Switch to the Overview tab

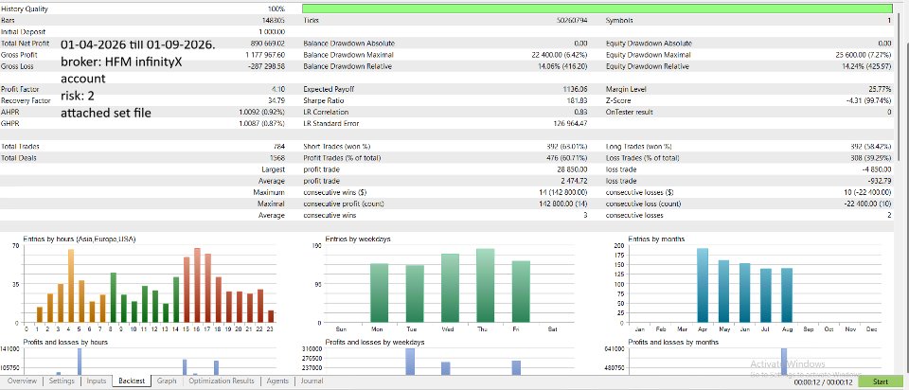click(x=22, y=381)
